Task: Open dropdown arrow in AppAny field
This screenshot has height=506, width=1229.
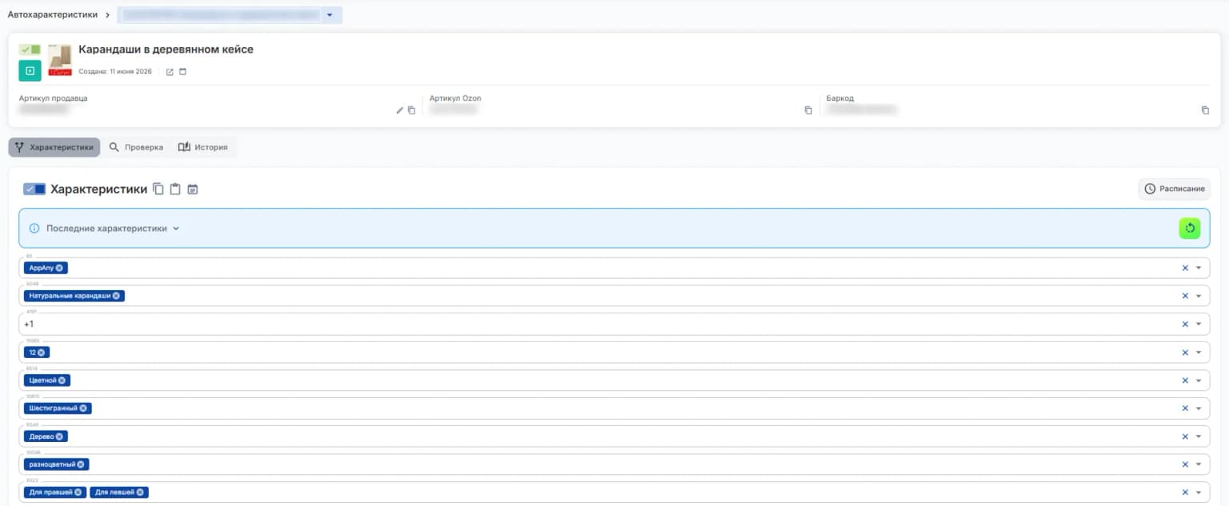Action: click(x=1199, y=268)
